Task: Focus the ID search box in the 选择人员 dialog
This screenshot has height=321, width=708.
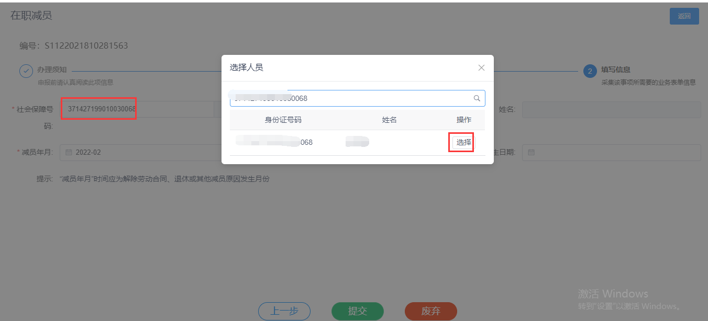Action: point(358,98)
